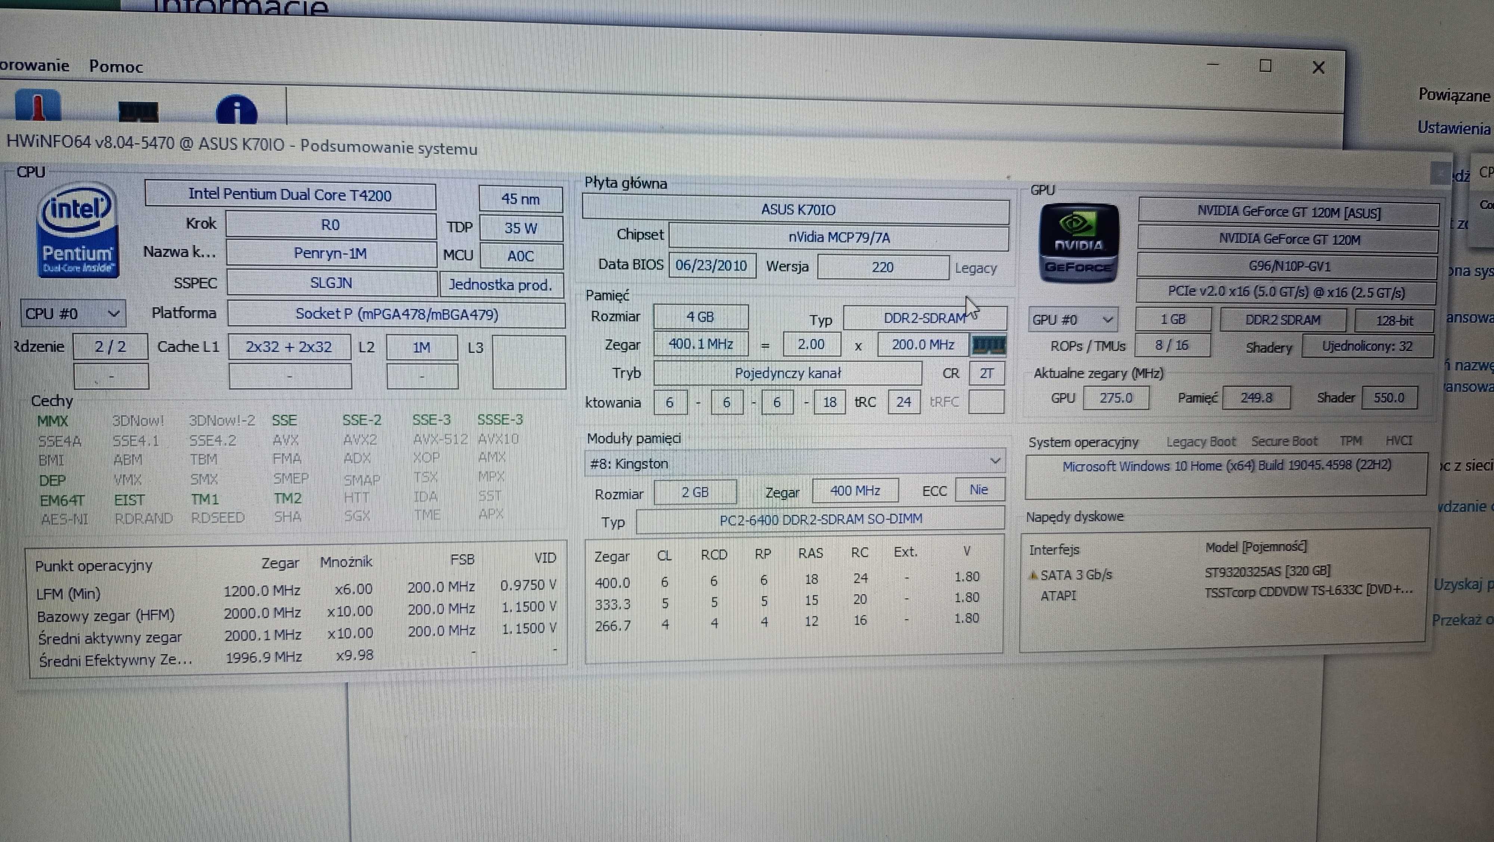Click the Intel Pentium CPU logo
The height and width of the screenshot is (842, 1494).
[77, 231]
